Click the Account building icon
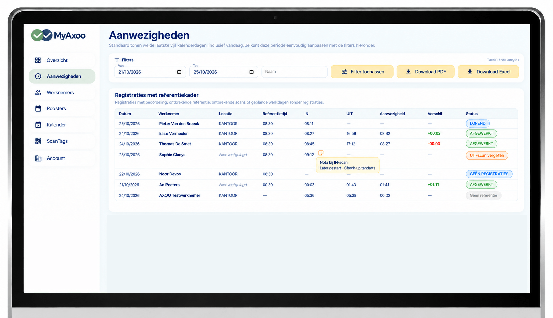Screen dimensions: 553x318 38,158
